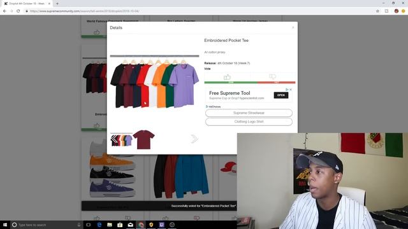Image resolution: width=408 pixels, height=229 pixels.
Task: Click the 'Successfully voted' notification bar
Action: (x=159, y=206)
